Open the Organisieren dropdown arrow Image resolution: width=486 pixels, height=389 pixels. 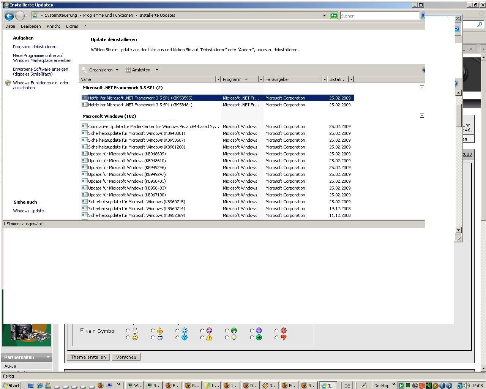[x=117, y=70]
